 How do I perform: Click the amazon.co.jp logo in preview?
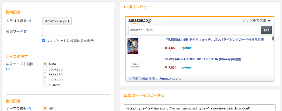[140, 21]
